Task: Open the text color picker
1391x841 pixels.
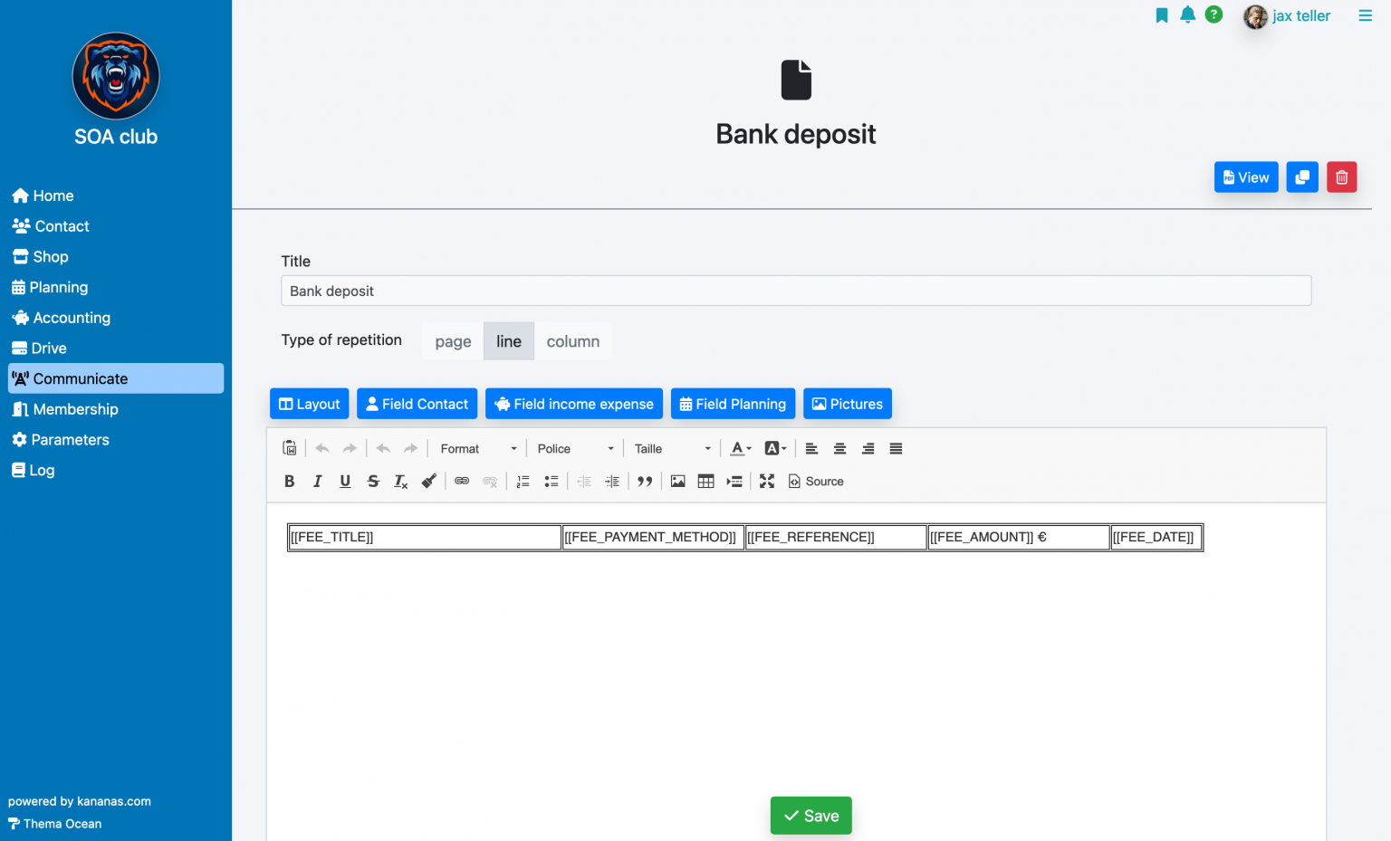Action: click(741, 449)
